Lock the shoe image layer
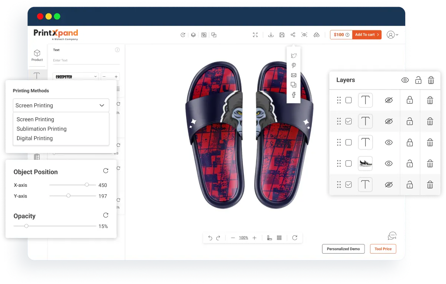Image resolution: width=446 pixels, height=284 pixels. pyautogui.click(x=410, y=164)
